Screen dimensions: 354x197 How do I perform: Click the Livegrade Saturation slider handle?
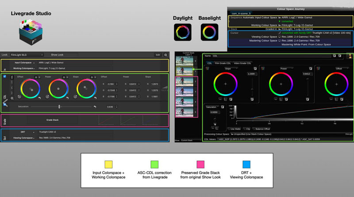pyautogui.click(x=59, y=107)
